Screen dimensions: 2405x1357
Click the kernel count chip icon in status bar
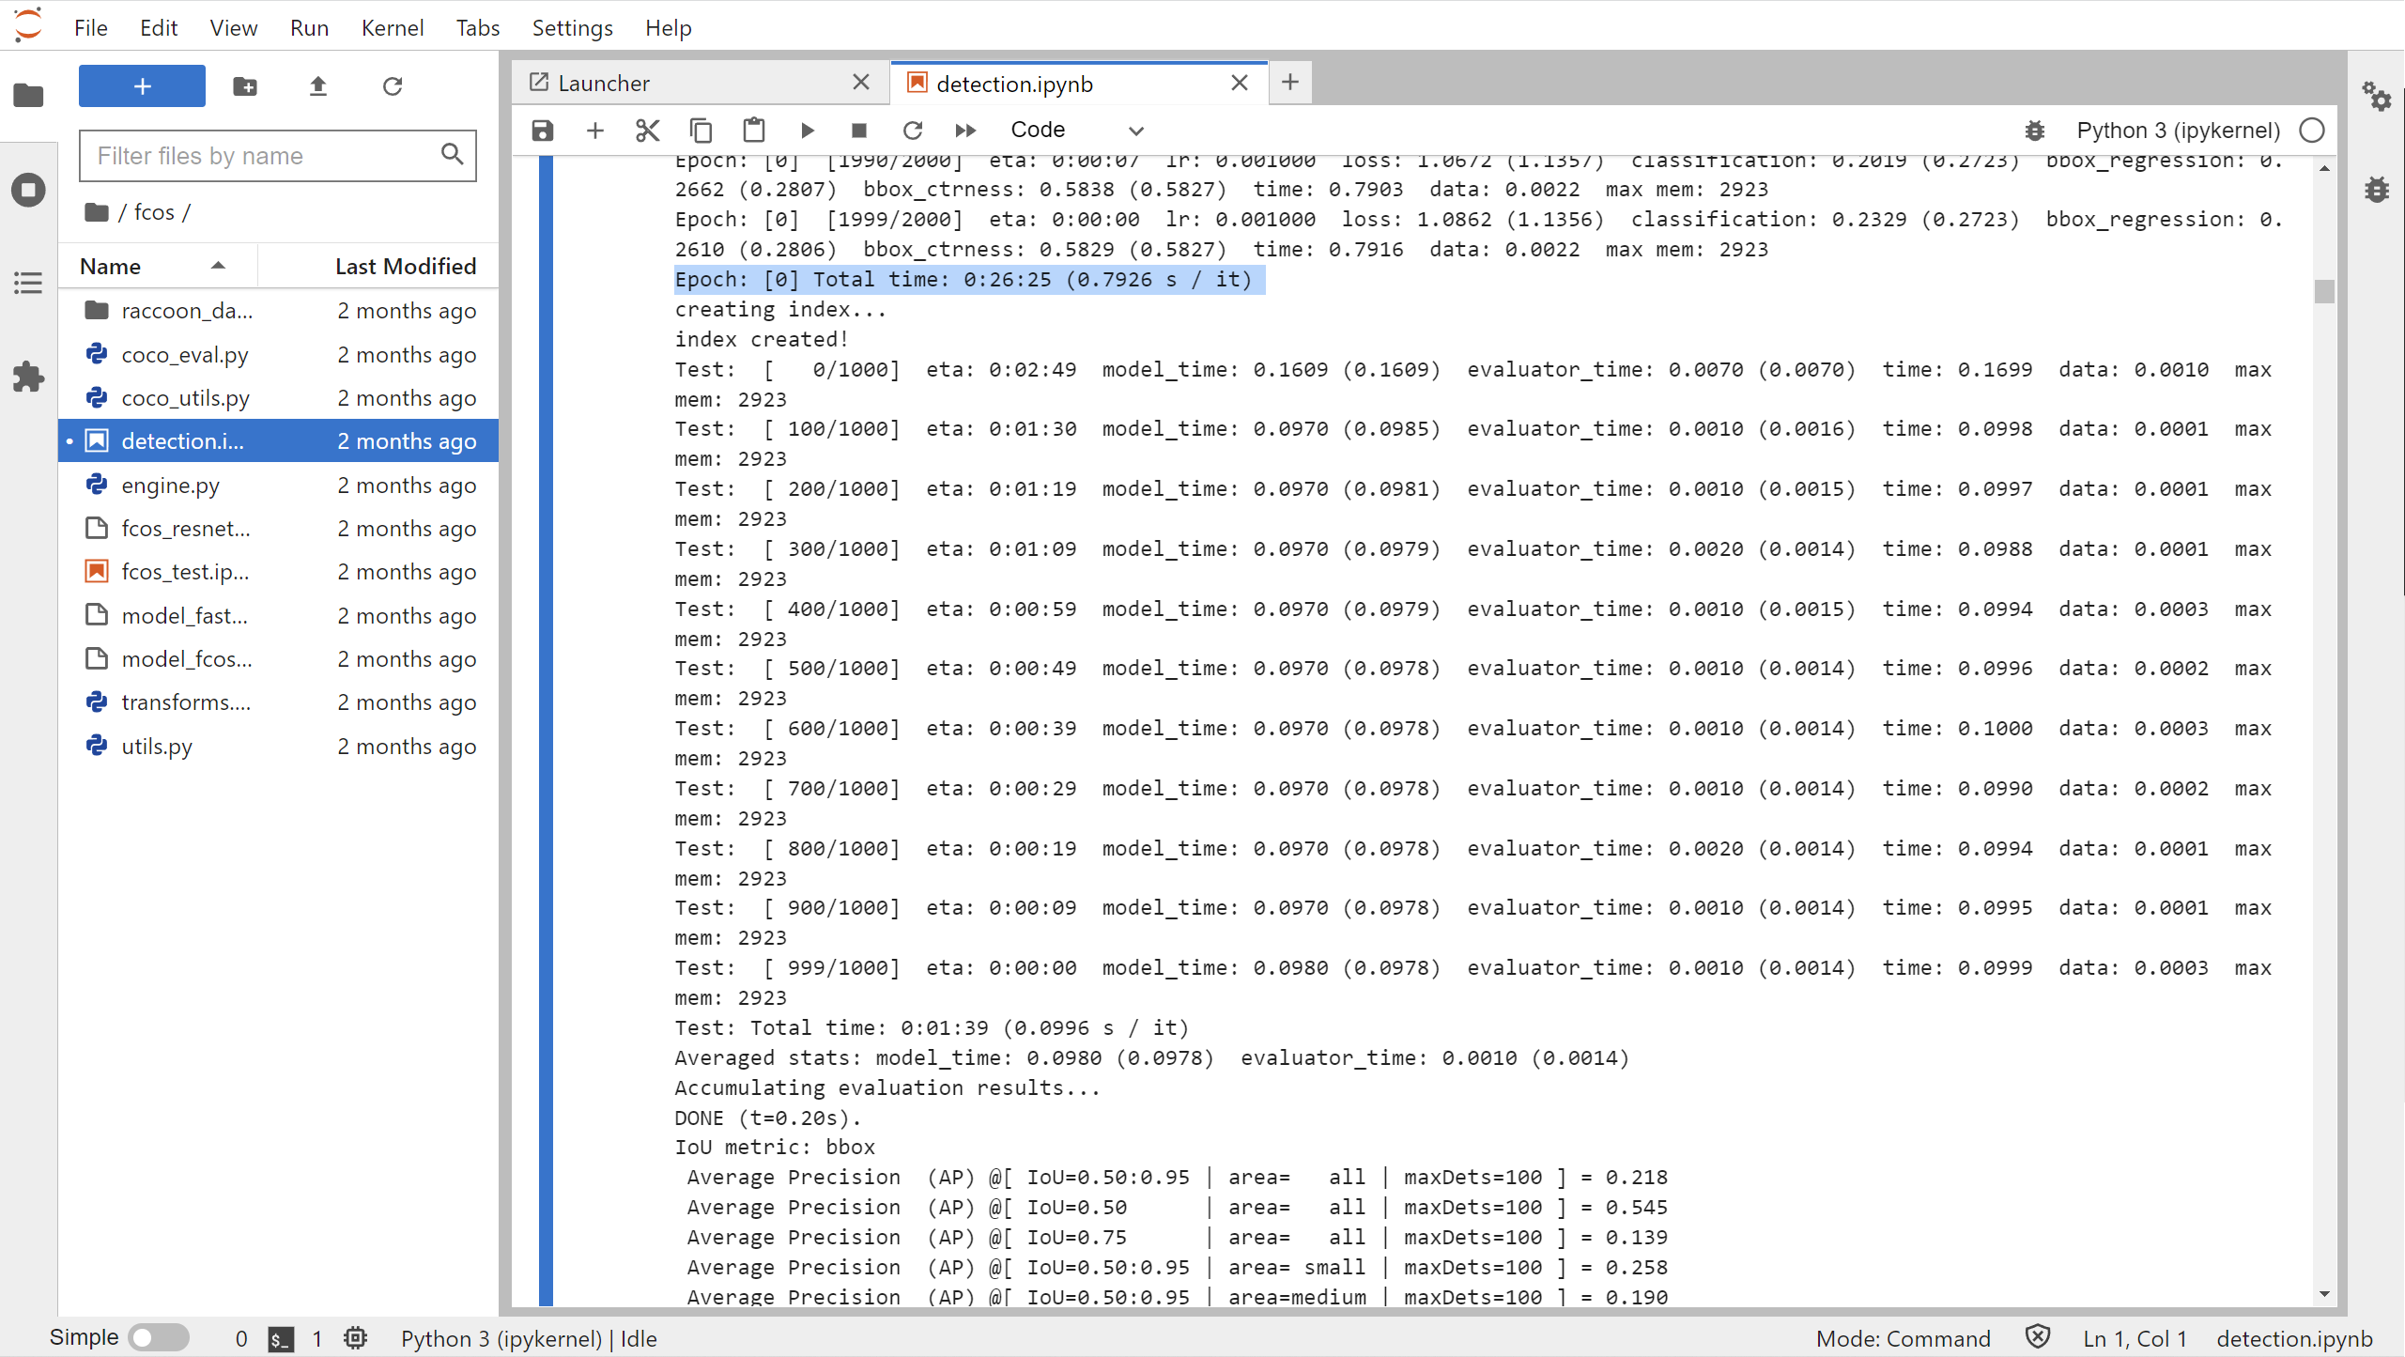pyautogui.click(x=355, y=1338)
